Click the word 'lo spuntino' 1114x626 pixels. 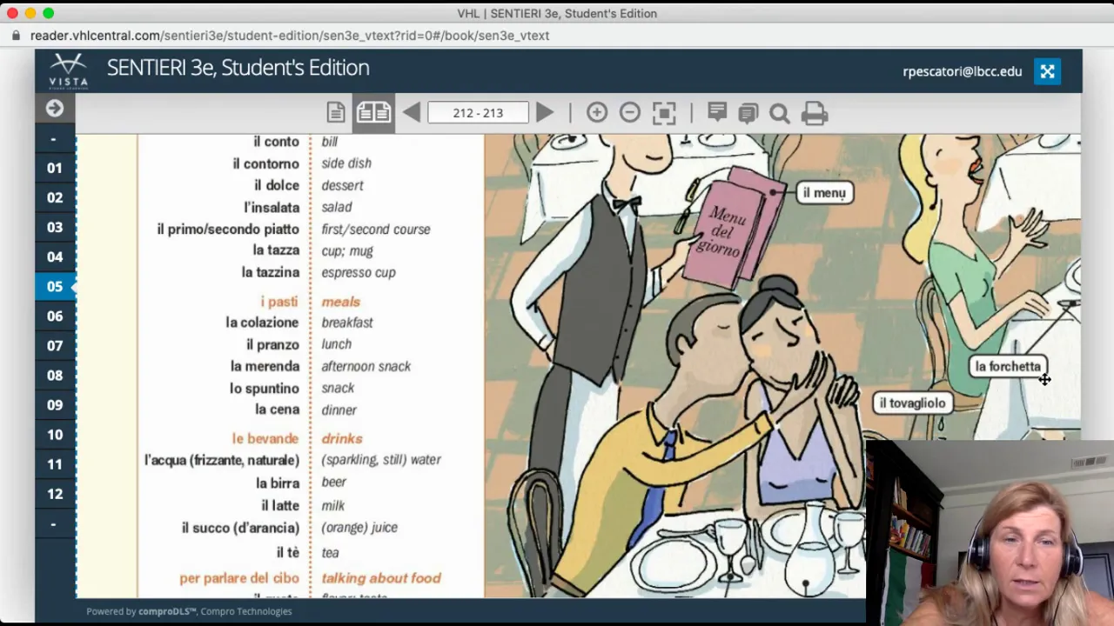pyautogui.click(x=265, y=388)
